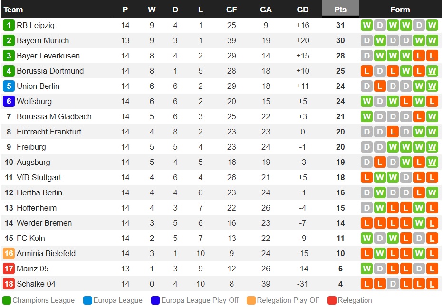
Task: Click red Relegation legend swatch
Action: tap(332, 300)
